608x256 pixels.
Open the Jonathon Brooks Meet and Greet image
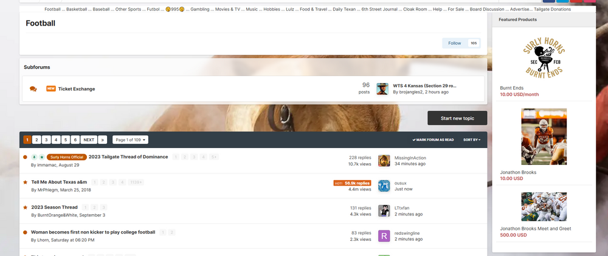click(x=544, y=206)
